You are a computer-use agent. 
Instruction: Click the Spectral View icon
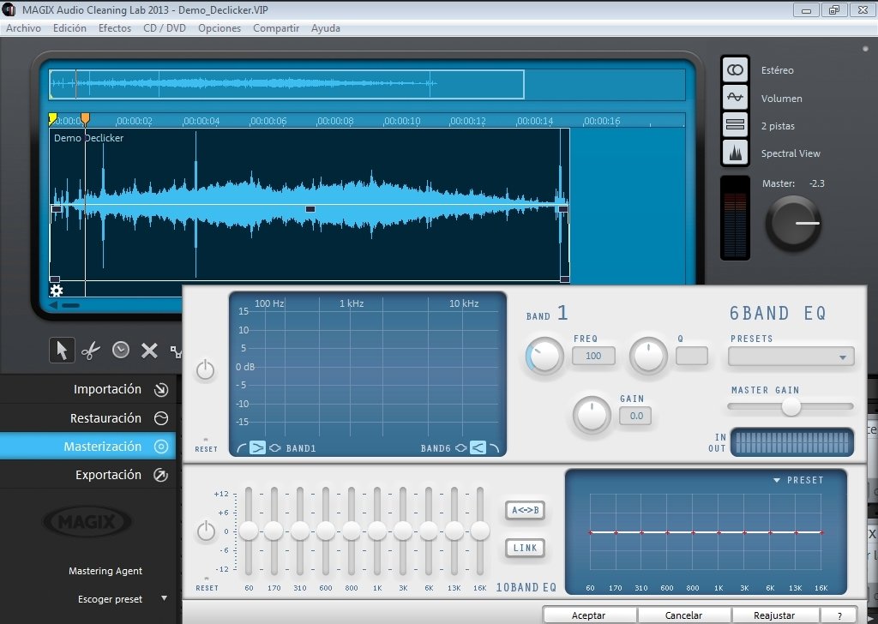tap(735, 153)
